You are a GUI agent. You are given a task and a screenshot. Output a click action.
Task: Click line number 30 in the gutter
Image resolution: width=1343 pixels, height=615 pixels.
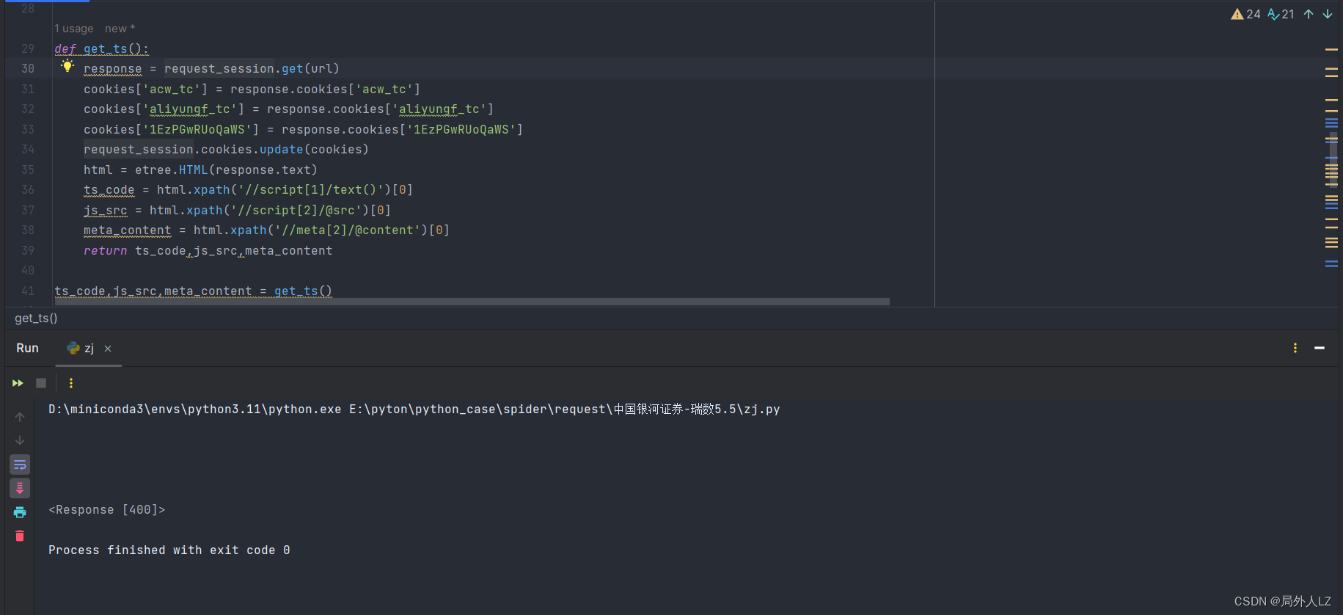(28, 68)
